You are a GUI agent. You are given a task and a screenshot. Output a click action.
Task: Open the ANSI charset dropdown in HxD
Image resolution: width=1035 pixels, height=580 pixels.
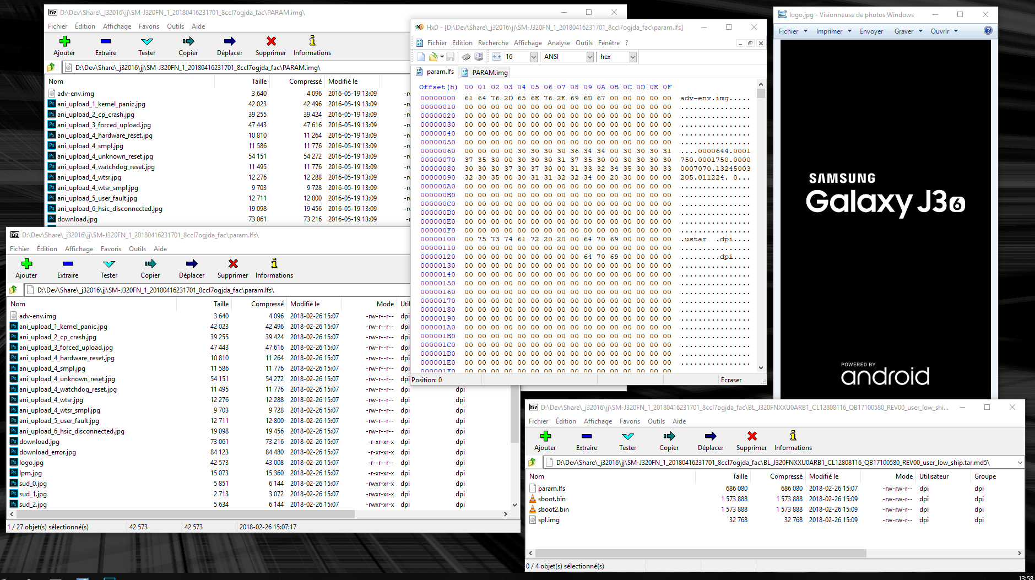pyautogui.click(x=590, y=57)
